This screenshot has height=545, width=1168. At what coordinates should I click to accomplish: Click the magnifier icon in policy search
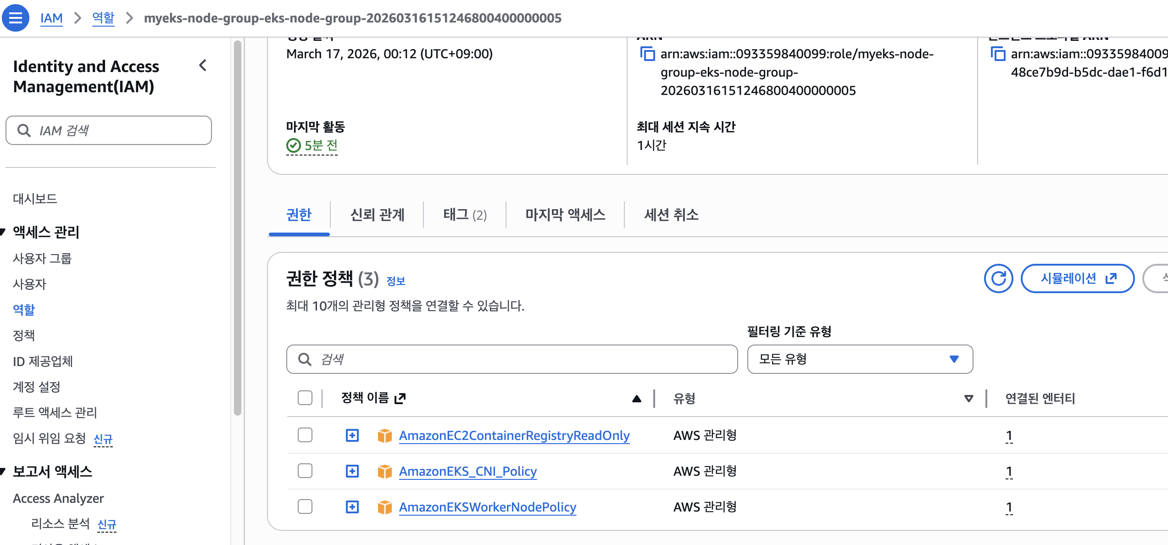tap(305, 359)
